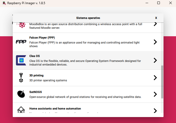Click the Sistema operativo dialog header
Image resolution: width=176 pixels, height=123 pixels.
tap(88, 18)
